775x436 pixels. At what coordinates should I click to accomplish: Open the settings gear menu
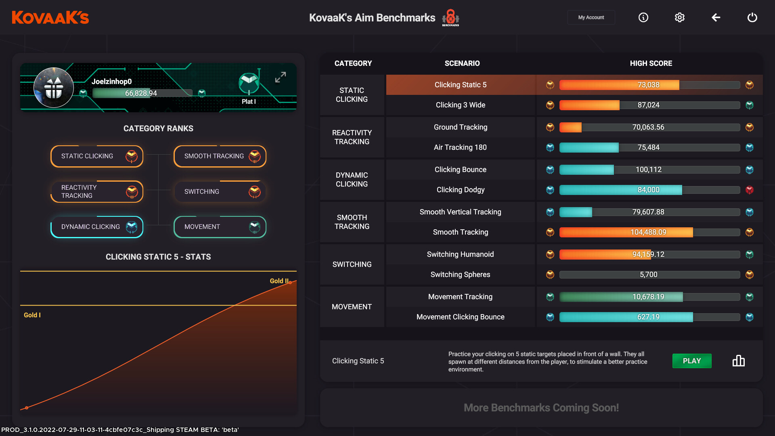click(x=679, y=17)
